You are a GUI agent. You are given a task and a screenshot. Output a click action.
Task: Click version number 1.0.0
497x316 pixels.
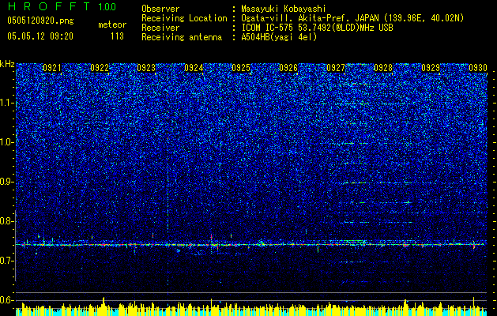tap(107, 6)
